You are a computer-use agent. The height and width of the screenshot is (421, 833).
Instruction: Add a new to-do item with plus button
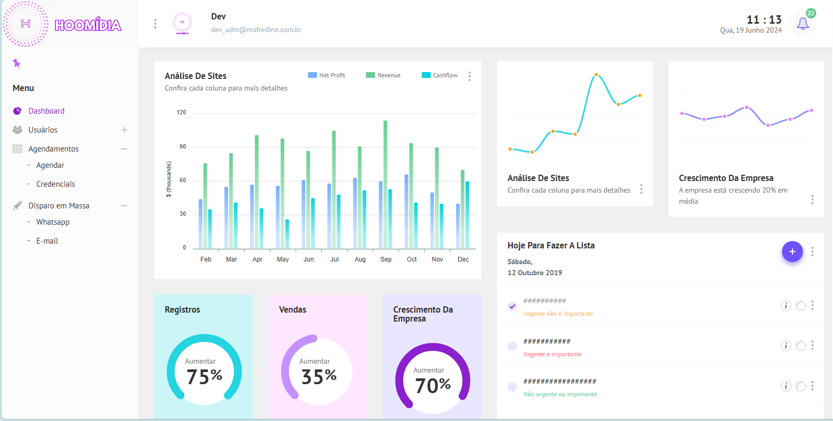click(x=792, y=252)
